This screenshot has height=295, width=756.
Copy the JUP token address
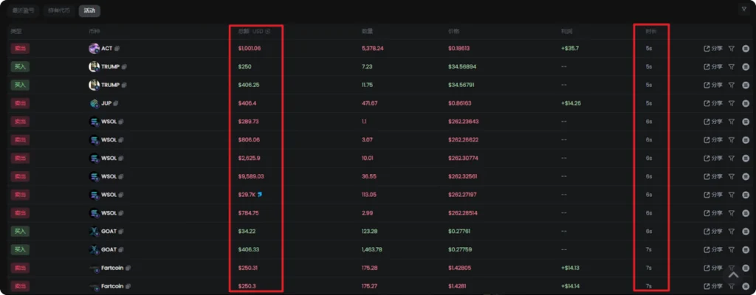coord(116,104)
